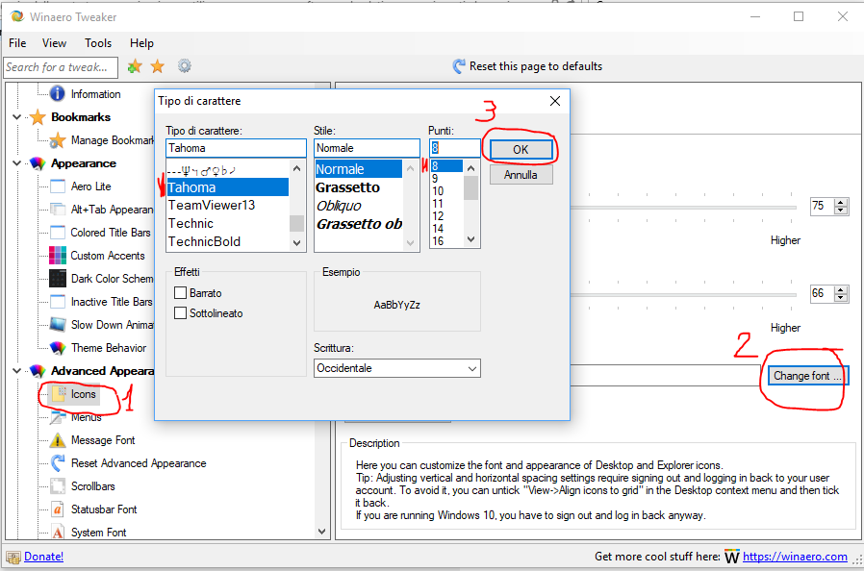
Task: Toggle the Sottolineato underline checkbox
Action: 180,313
